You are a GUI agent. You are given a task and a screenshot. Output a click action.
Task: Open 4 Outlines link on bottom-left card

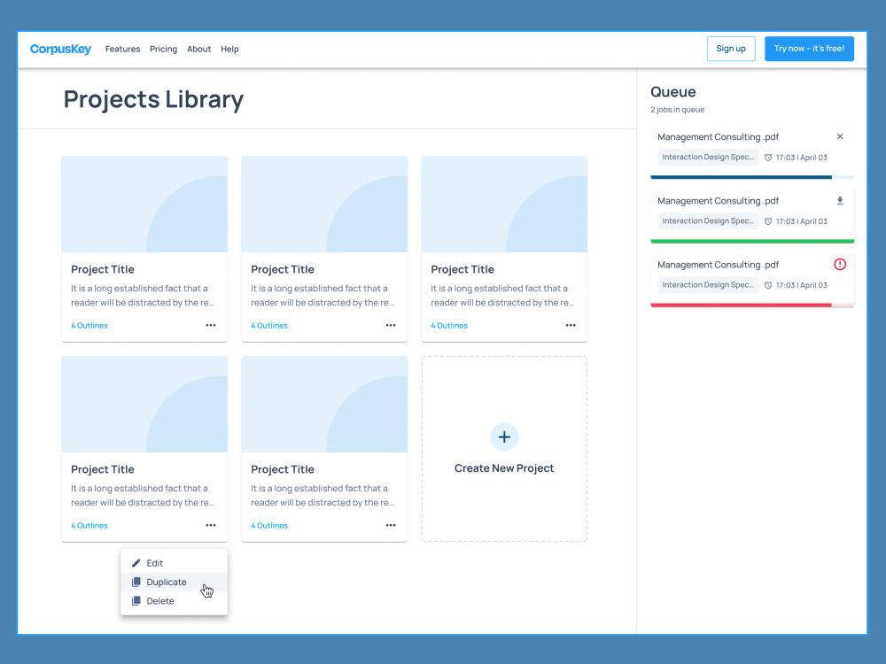pyautogui.click(x=89, y=526)
